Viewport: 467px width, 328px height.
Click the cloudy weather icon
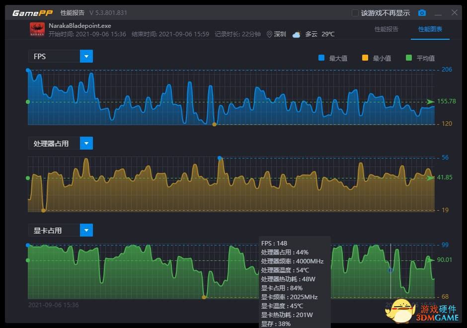(x=297, y=34)
